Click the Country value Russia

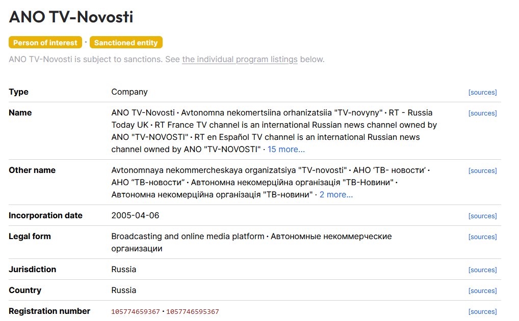(123, 290)
